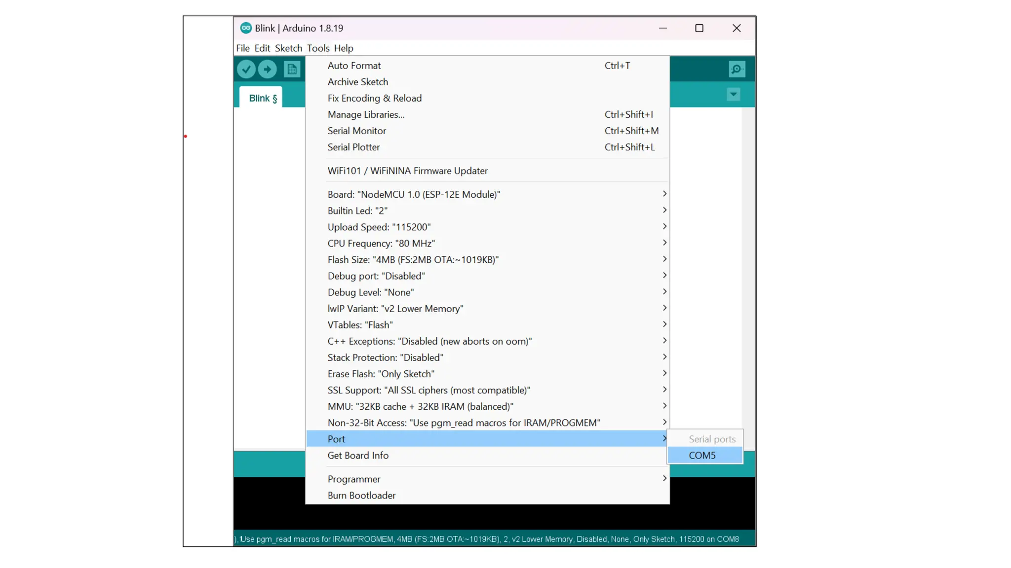The image size is (1011, 568).
Task: Click Burn Bootloader entry
Action: 361,495
